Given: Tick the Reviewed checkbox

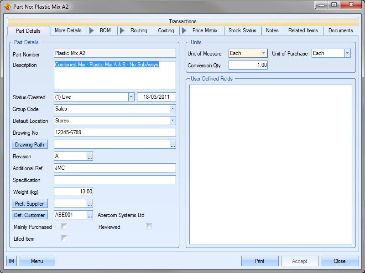Looking at the screenshot, I should (x=149, y=227).
